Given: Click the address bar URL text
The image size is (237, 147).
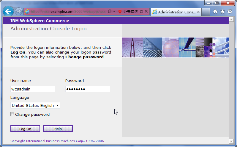Looking at the screenshot, I should [x=68, y=12].
